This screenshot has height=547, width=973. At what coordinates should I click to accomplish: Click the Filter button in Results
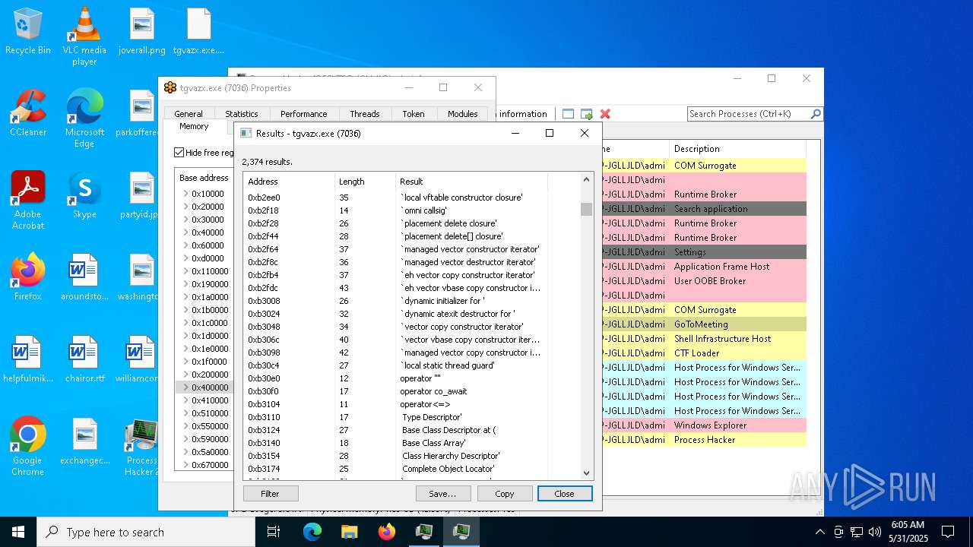pyautogui.click(x=270, y=494)
